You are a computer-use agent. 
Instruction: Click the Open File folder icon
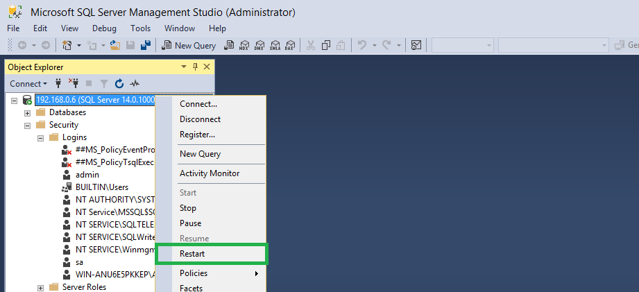click(x=115, y=45)
